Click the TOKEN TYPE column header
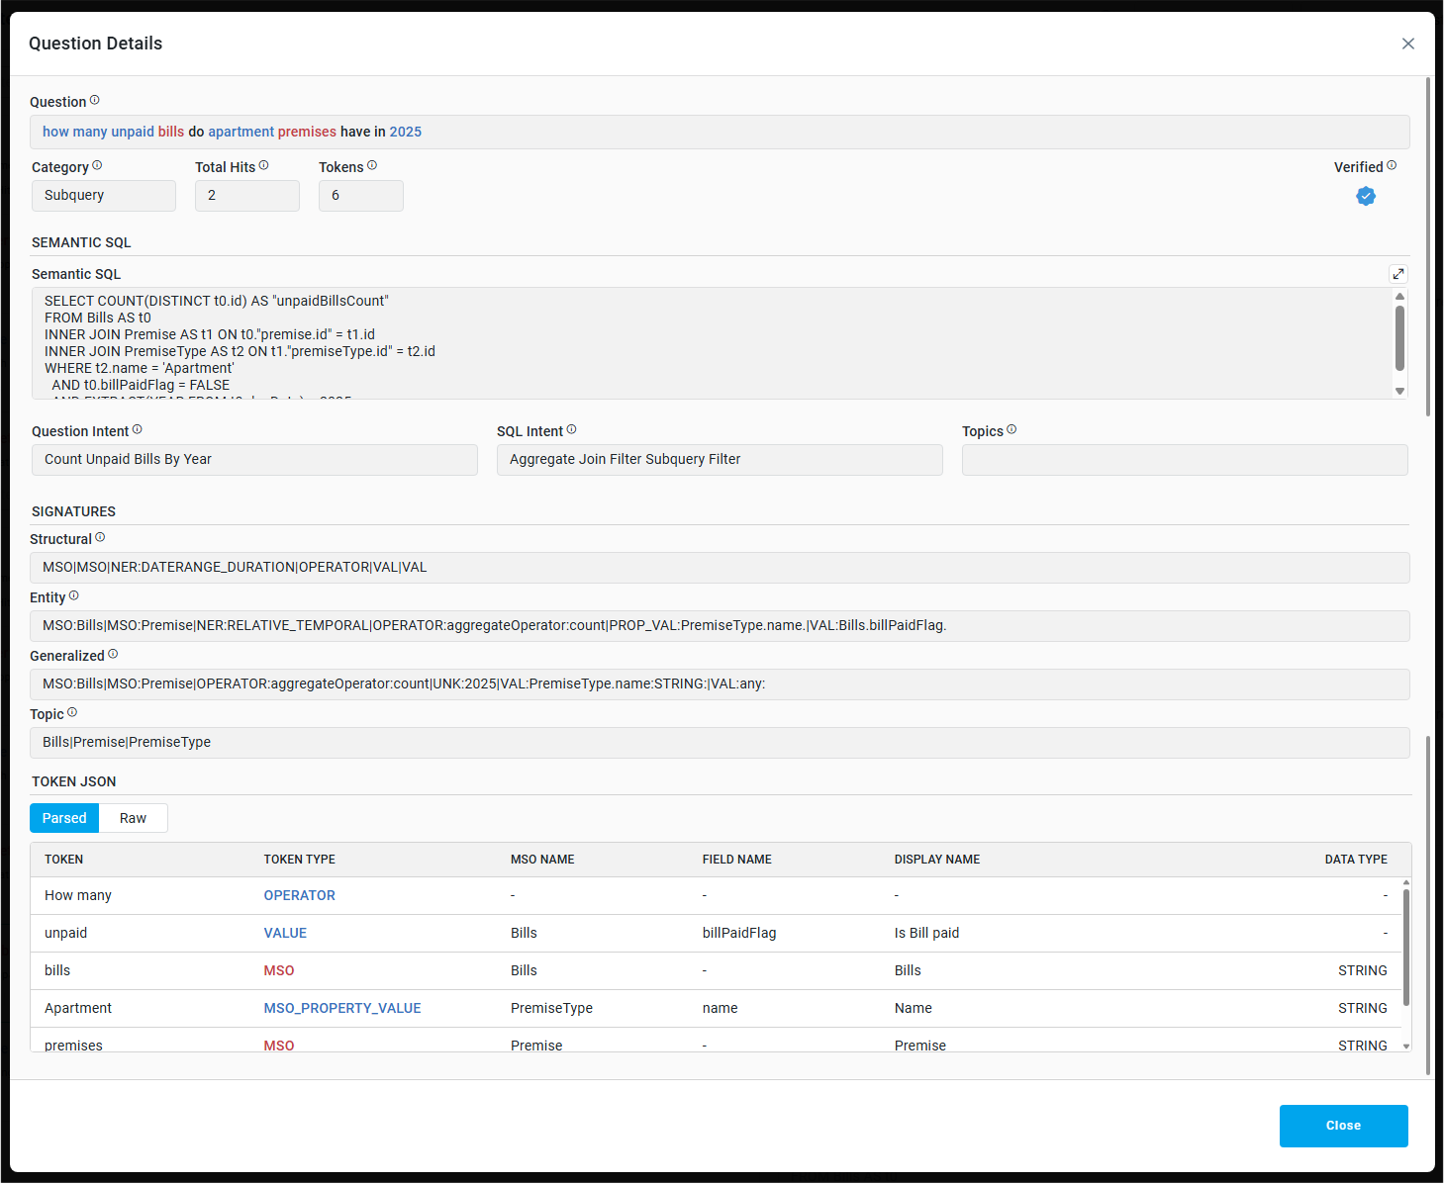Viewport: 1444px width, 1184px height. [x=300, y=860]
